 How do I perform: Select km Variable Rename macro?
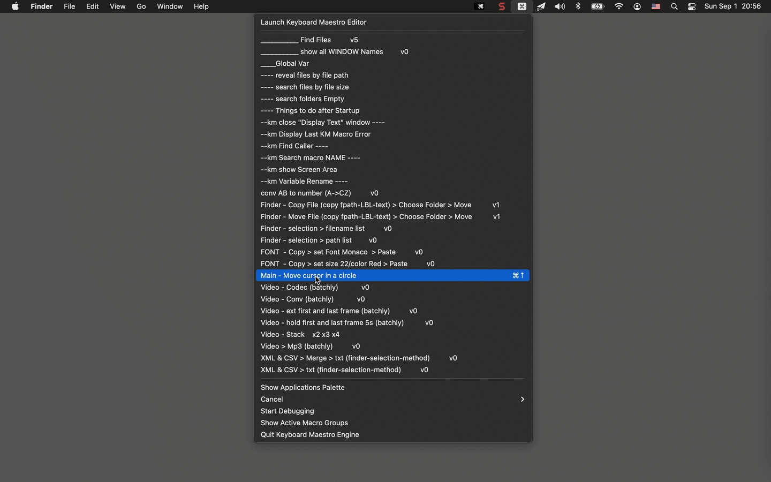point(392,182)
